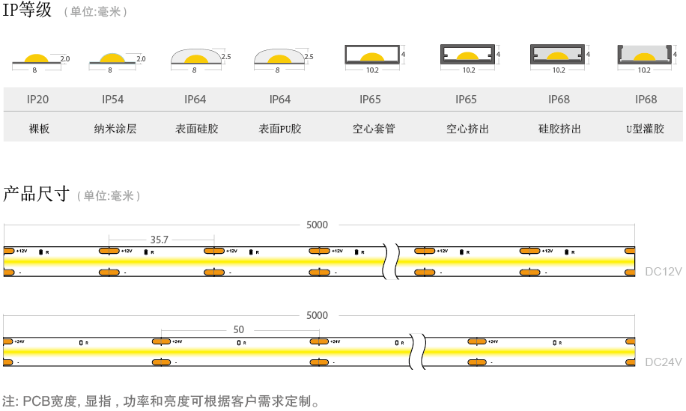Click the 裸板 text in the table

pyautogui.click(x=39, y=129)
